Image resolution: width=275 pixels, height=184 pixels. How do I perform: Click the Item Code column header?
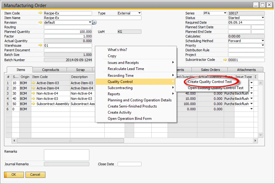(51, 77)
